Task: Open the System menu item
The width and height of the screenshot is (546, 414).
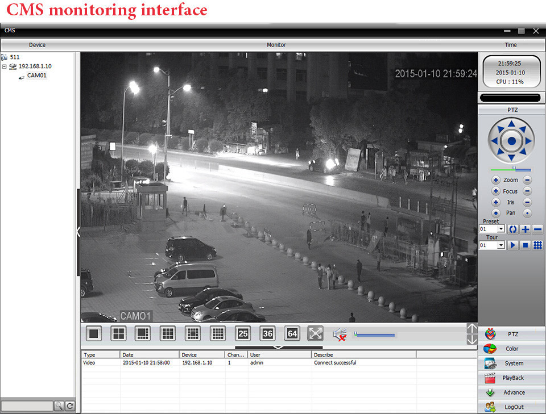Action: tap(512, 363)
